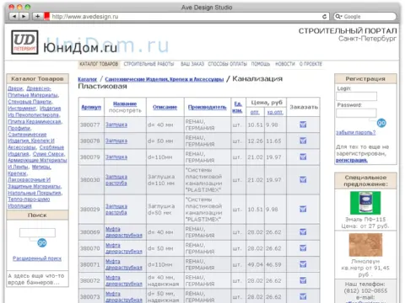Screen dimensions: 405x303
Task: Open Заглушка link in row 380078
Action: tap(116, 141)
